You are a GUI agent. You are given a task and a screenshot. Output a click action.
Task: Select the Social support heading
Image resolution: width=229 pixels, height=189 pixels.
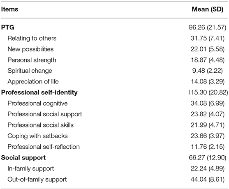23,158
